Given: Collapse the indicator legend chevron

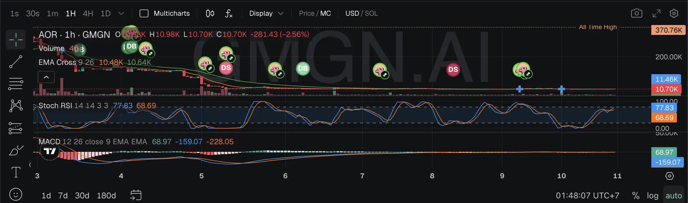Looking at the screenshot, I should tap(46, 77).
